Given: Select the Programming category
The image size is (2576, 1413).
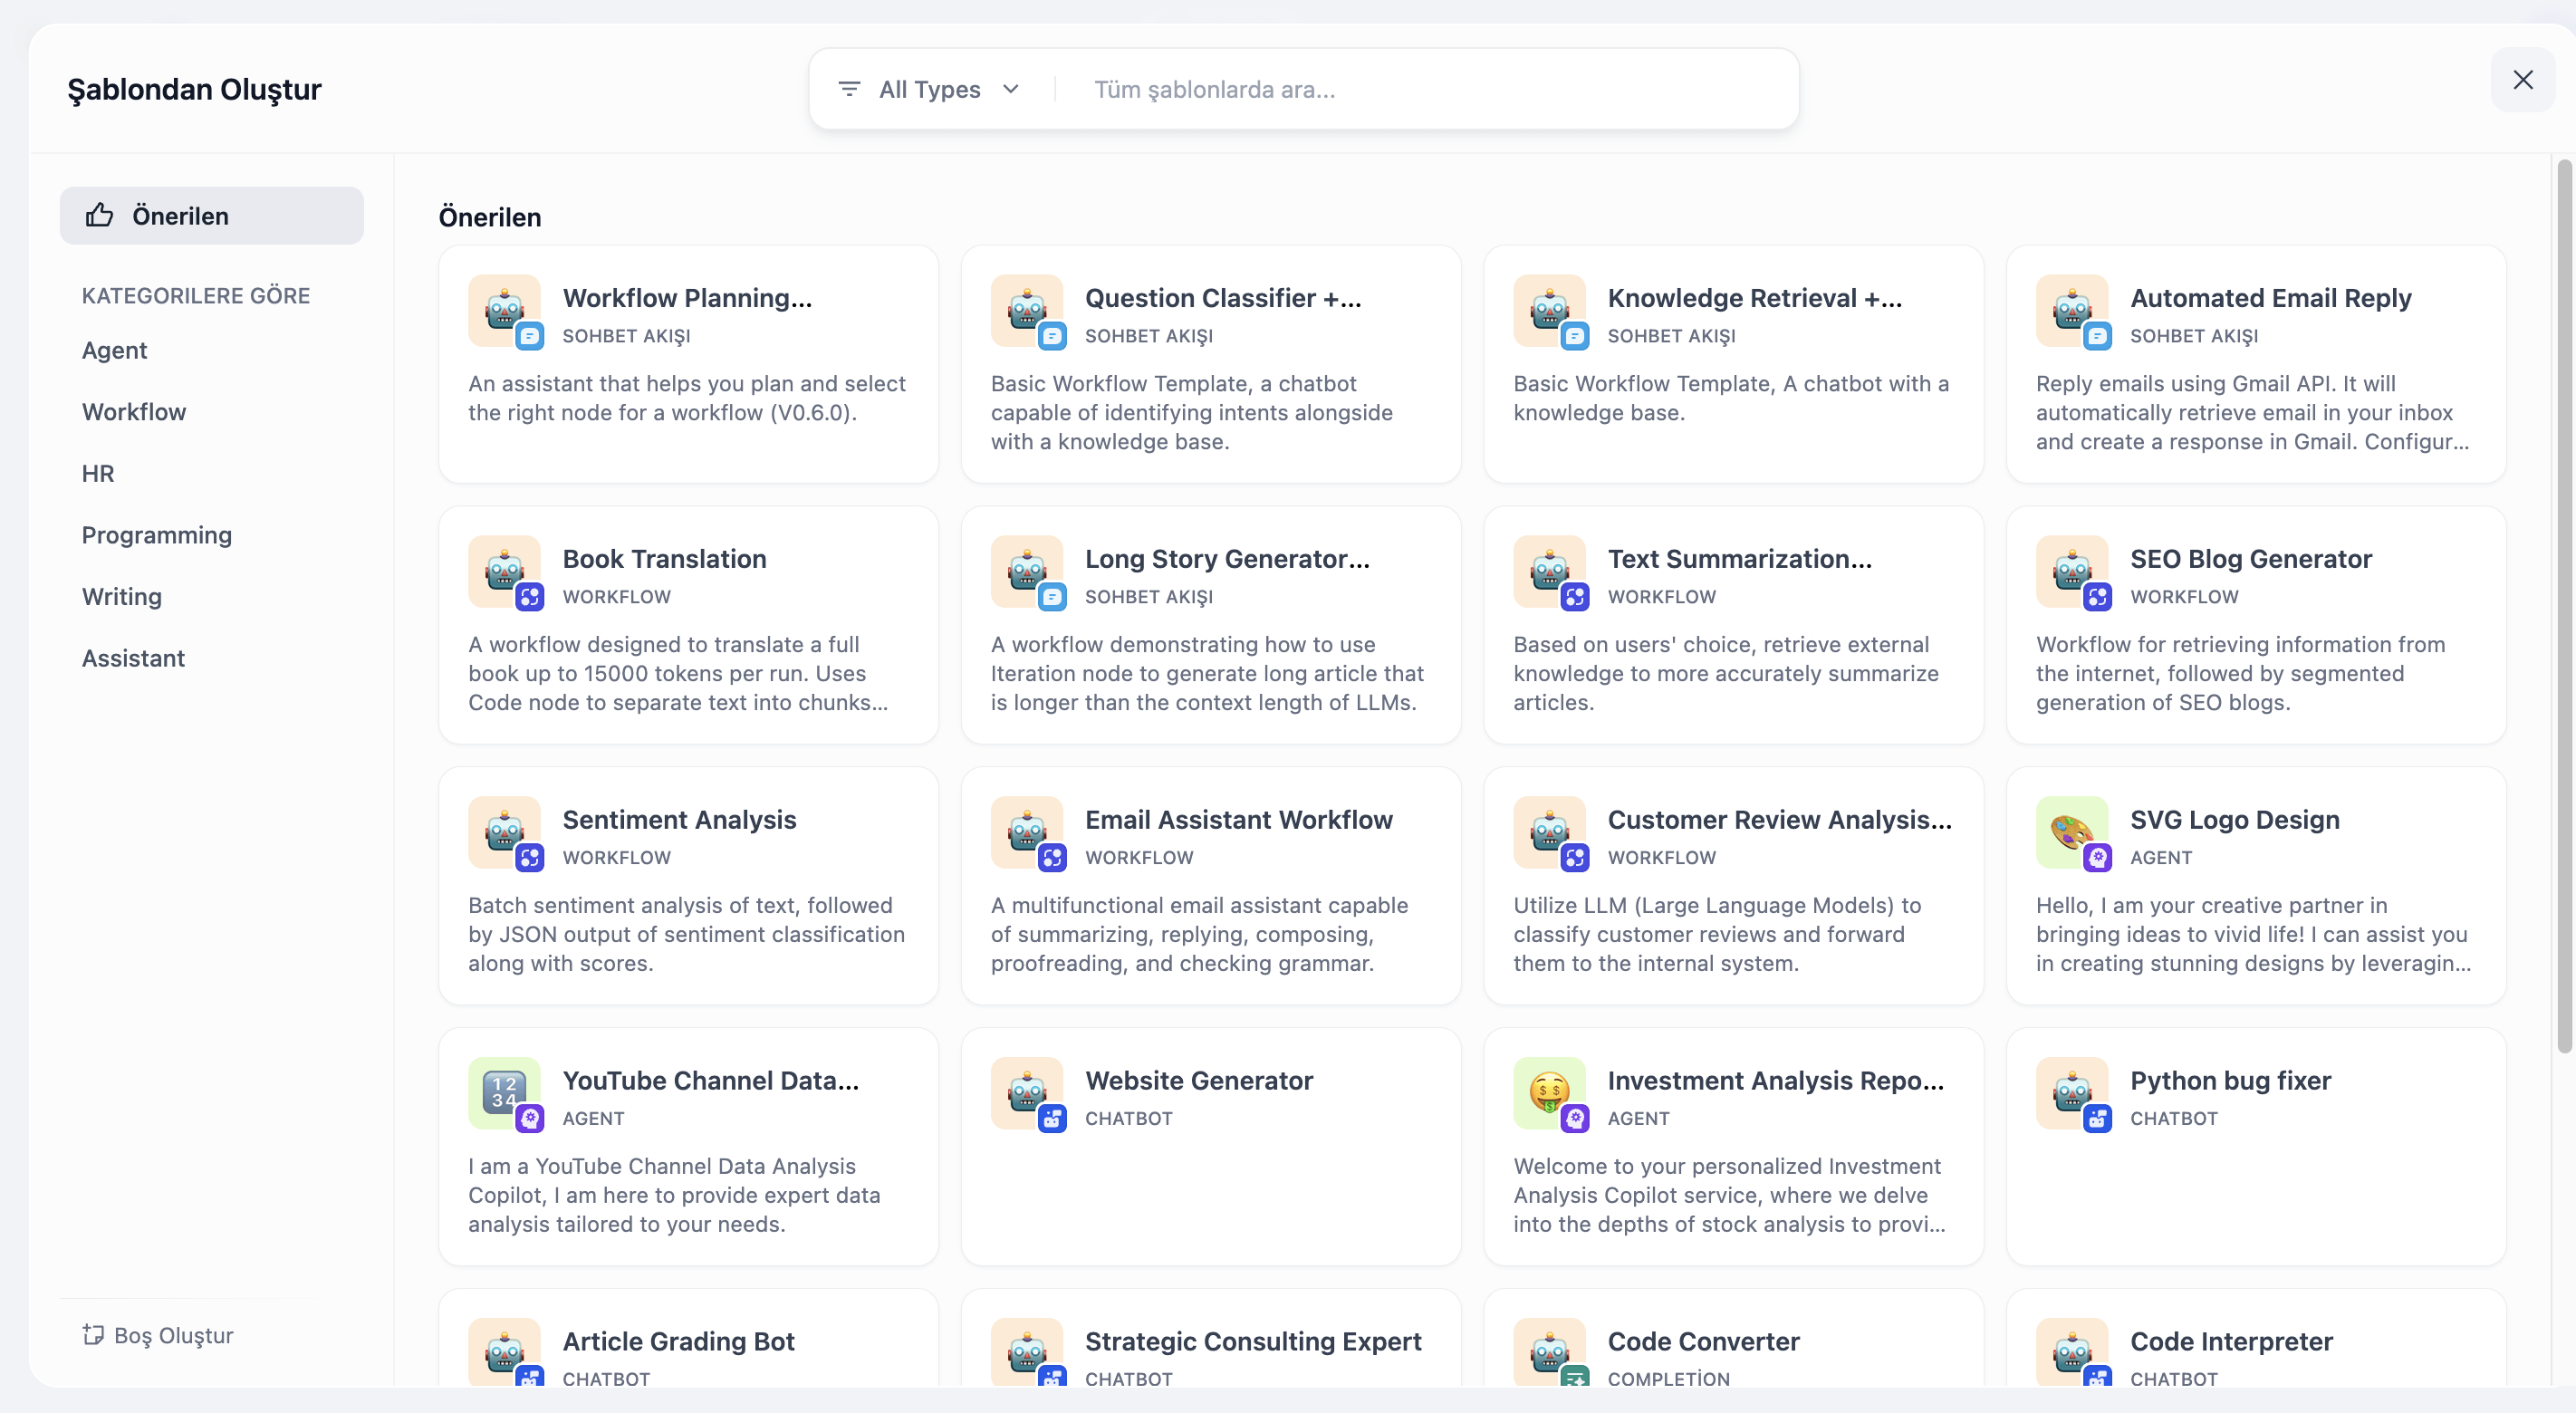Looking at the screenshot, I should tap(157, 535).
